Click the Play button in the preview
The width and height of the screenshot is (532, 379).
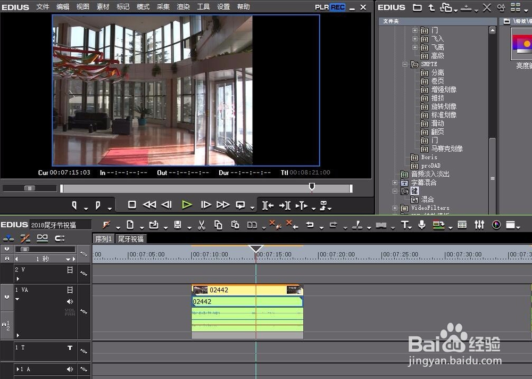(186, 204)
